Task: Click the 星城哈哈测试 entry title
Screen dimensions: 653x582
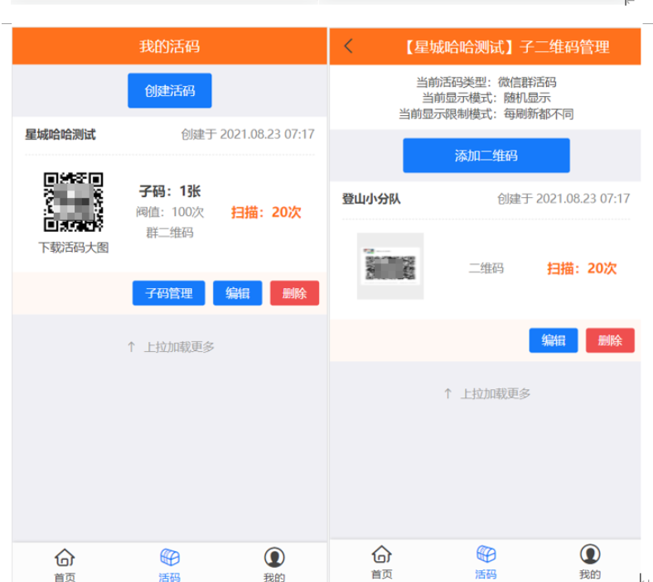Action: [x=60, y=134]
